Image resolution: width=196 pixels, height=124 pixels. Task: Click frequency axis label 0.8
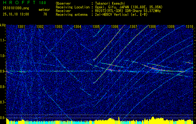pos(3,87)
